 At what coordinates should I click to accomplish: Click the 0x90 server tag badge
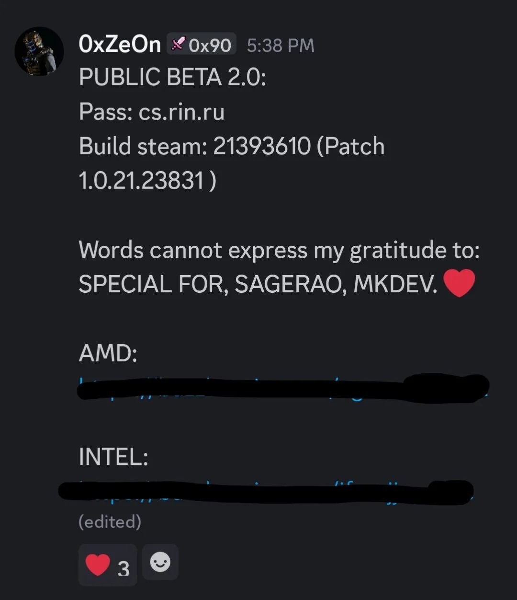(202, 45)
